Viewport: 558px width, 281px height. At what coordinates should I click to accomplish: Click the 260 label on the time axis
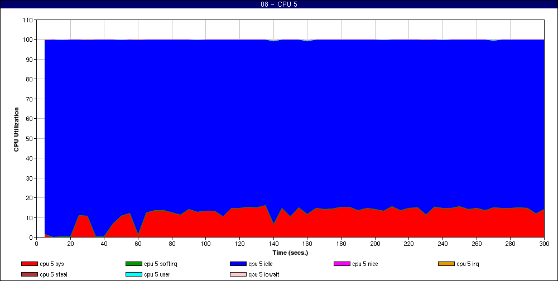point(477,244)
